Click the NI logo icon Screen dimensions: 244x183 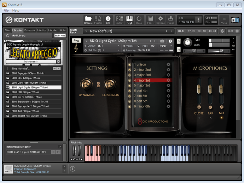[235, 20]
